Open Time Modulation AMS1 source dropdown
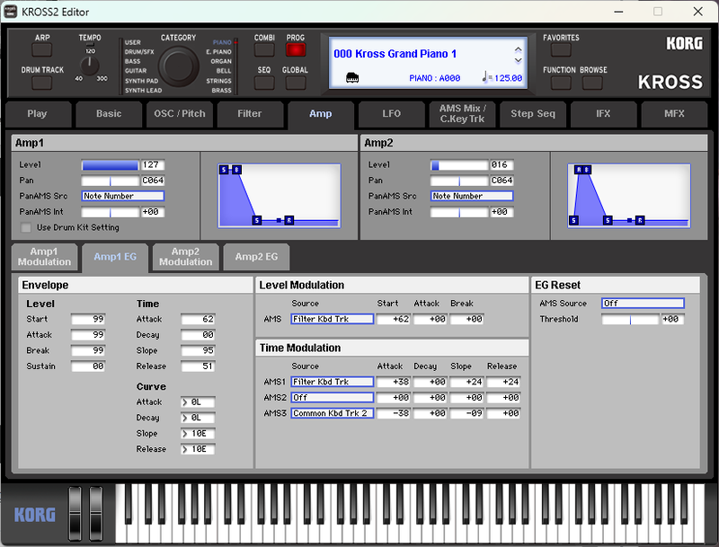719x547 pixels. (332, 382)
